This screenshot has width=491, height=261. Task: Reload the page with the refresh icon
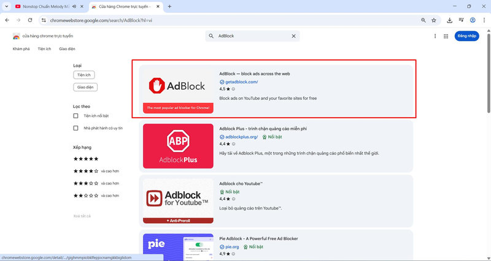(x=30, y=20)
